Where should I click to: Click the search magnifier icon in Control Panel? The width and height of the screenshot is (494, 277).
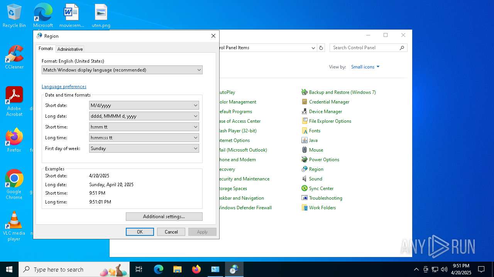click(402, 48)
